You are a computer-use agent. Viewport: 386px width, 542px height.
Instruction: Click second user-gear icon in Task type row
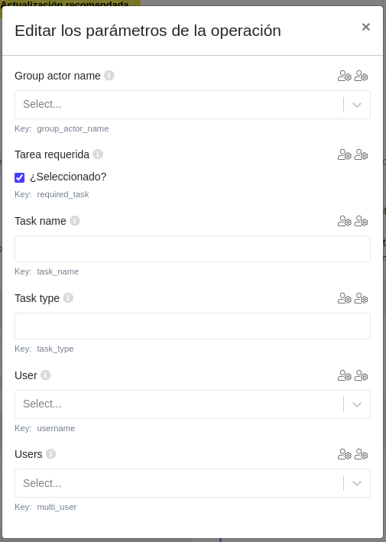coord(361,298)
